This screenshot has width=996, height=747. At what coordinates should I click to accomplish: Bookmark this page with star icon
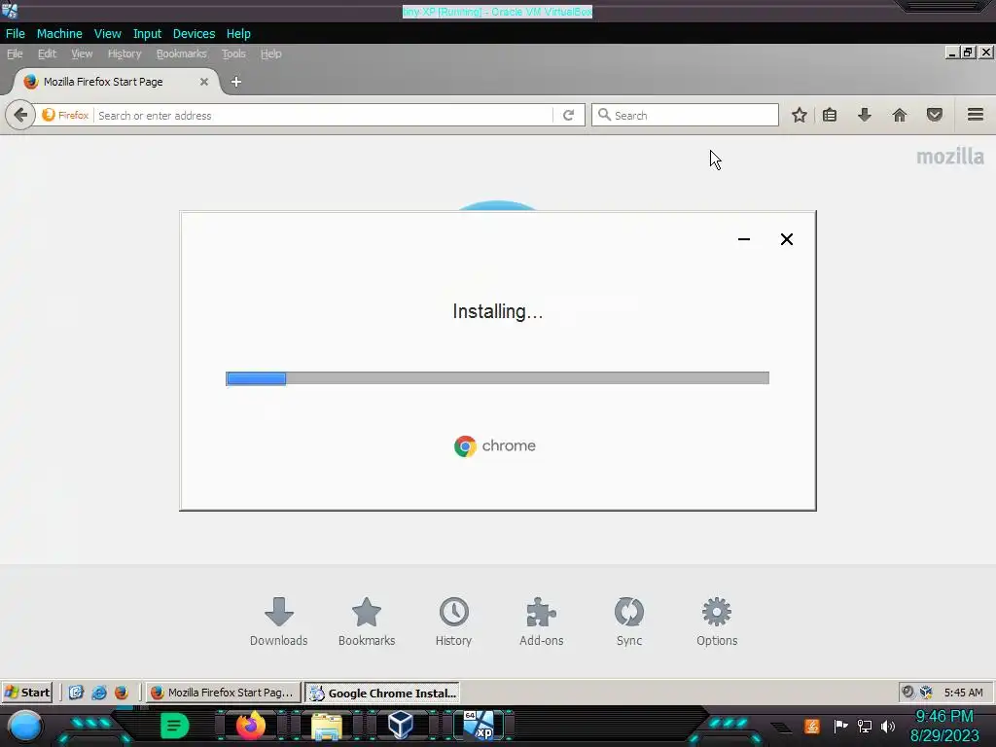(800, 115)
